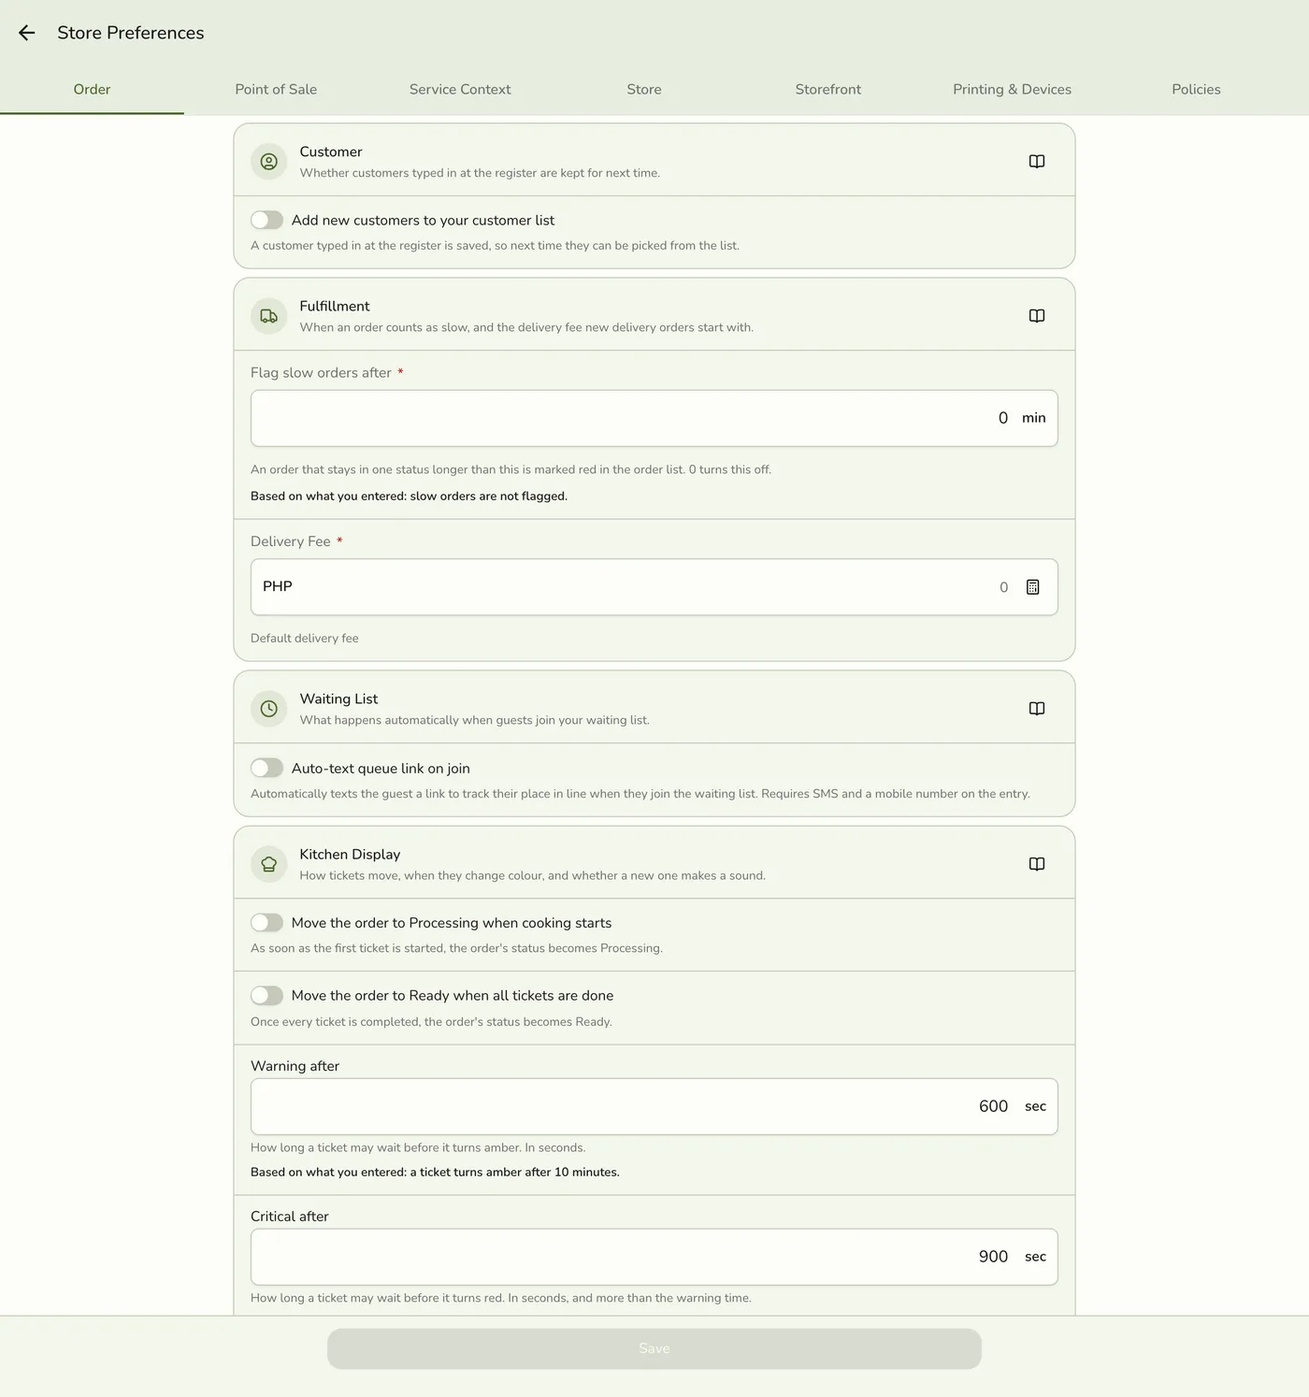Image resolution: width=1309 pixels, height=1397 pixels.
Task: Select the Policies tab
Action: click(1197, 90)
